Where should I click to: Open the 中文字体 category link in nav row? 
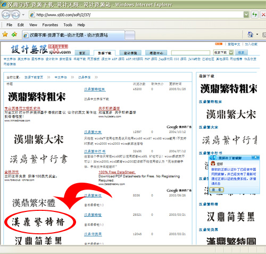10,59
